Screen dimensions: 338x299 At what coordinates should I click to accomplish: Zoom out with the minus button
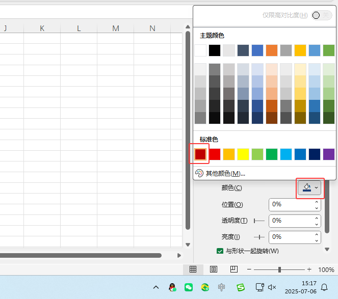click(249, 269)
